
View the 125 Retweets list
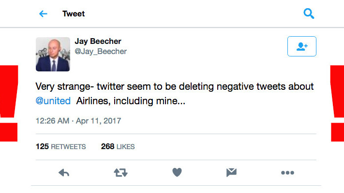tap(60, 146)
